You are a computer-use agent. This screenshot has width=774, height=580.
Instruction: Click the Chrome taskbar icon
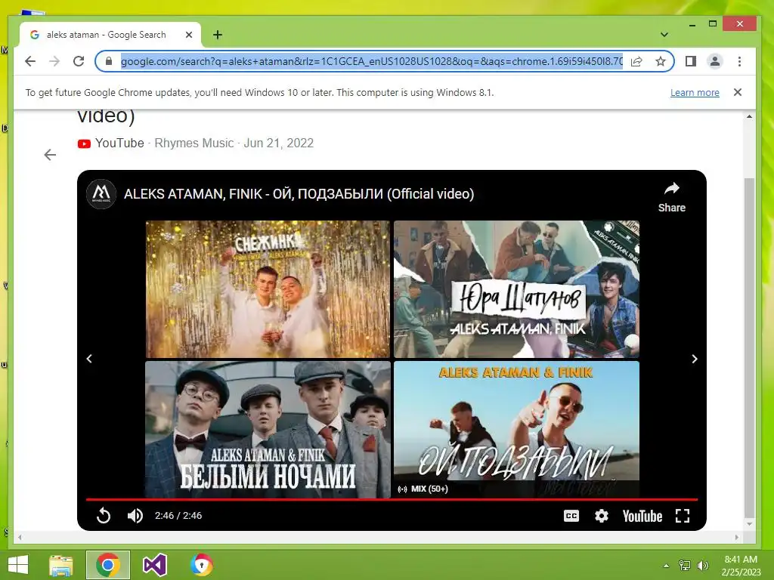coord(108,565)
